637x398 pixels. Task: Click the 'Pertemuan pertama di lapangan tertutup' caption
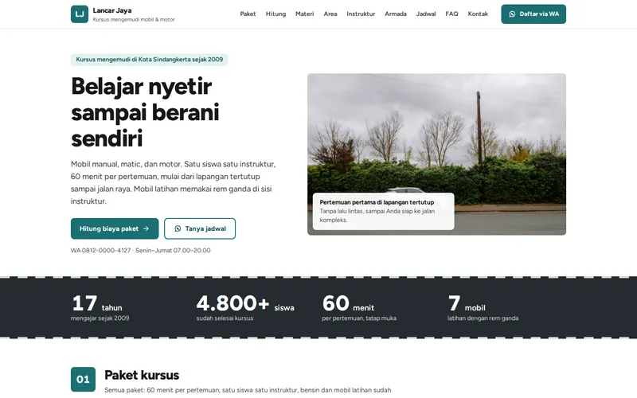pyautogui.click(x=377, y=202)
